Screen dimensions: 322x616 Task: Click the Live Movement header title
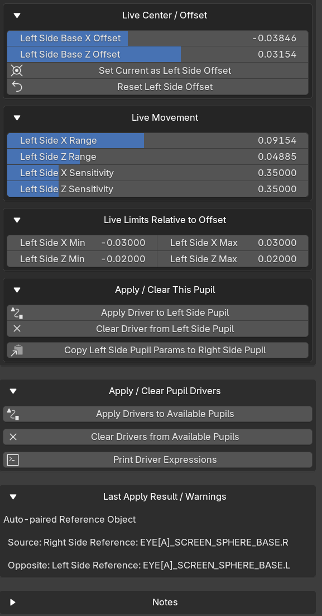(x=165, y=118)
